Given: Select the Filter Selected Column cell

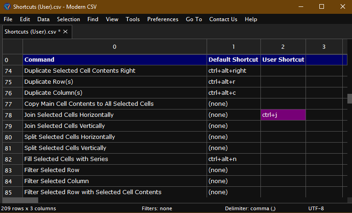Looking at the screenshot, I should tap(115, 181).
